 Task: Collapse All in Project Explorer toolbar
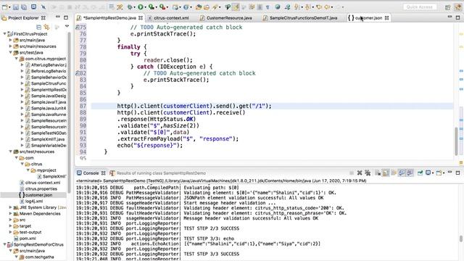click(38, 27)
